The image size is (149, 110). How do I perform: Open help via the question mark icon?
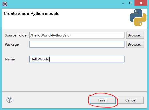coord(9,100)
